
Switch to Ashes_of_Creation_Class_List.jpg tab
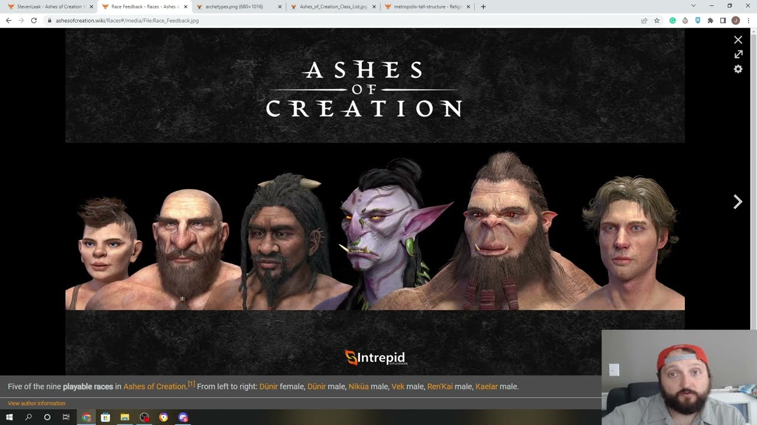[x=332, y=6]
